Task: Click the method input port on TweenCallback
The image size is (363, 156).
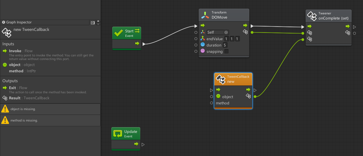Action: coord(211,103)
